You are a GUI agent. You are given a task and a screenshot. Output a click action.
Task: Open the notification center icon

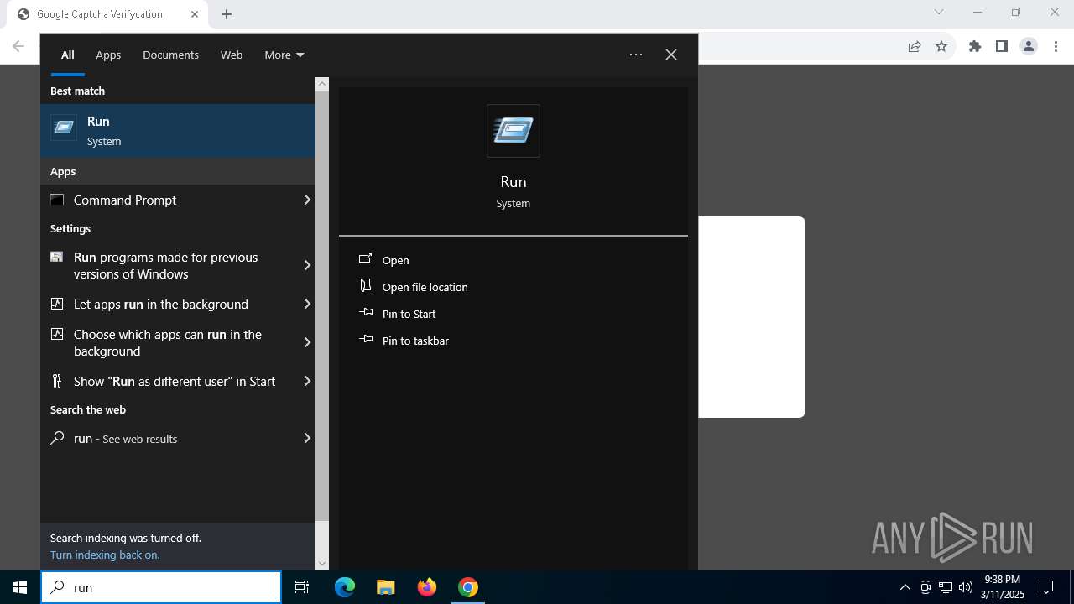(x=1046, y=587)
